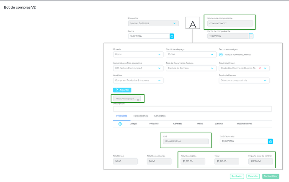Switch to the Conceptos tab
This screenshot has height=182, width=289.
(x=160, y=115)
